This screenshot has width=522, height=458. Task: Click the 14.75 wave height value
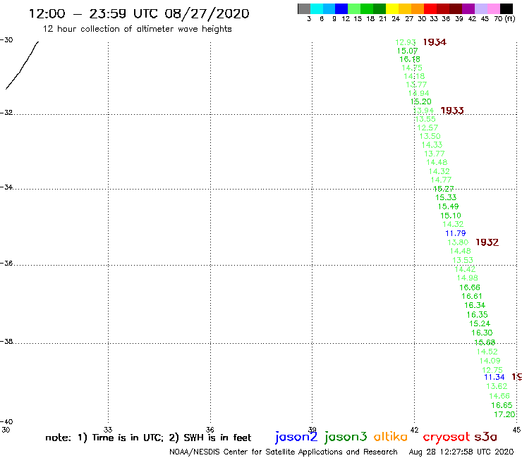[412, 68]
